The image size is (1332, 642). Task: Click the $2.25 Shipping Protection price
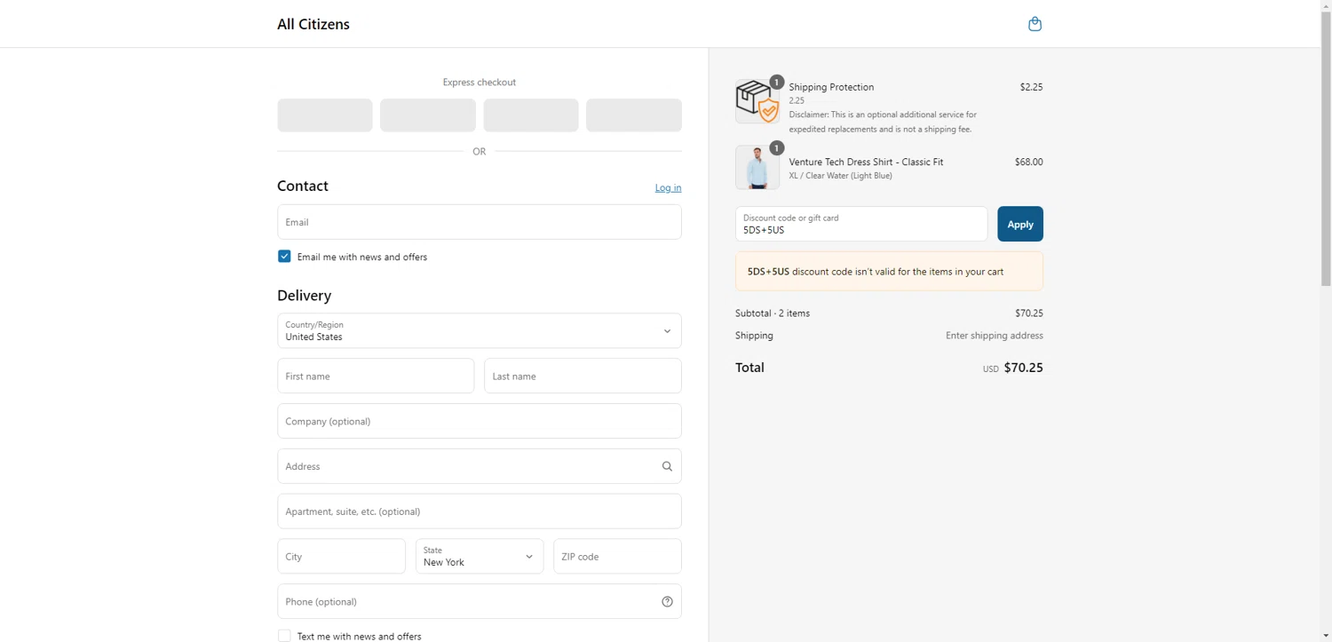pyautogui.click(x=1031, y=87)
